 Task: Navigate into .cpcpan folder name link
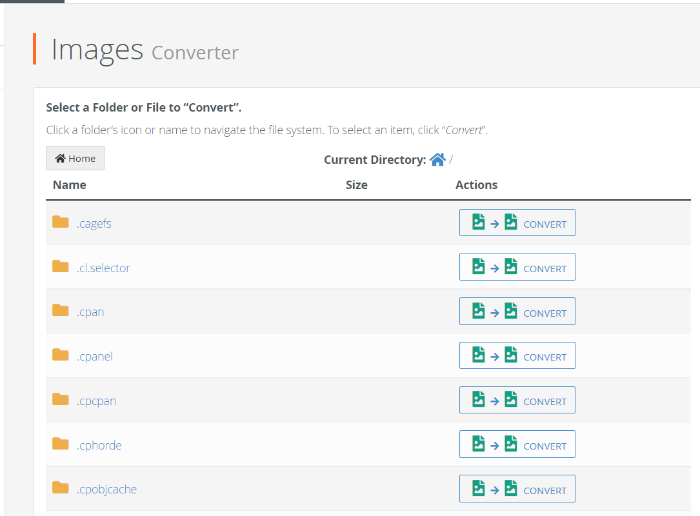pyautogui.click(x=96, y=401)
